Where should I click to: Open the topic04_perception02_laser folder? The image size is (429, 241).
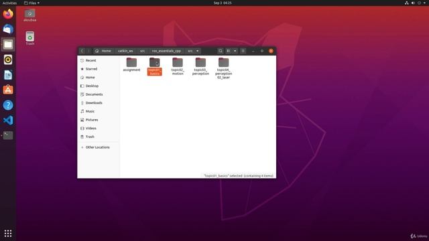[223, 68]
